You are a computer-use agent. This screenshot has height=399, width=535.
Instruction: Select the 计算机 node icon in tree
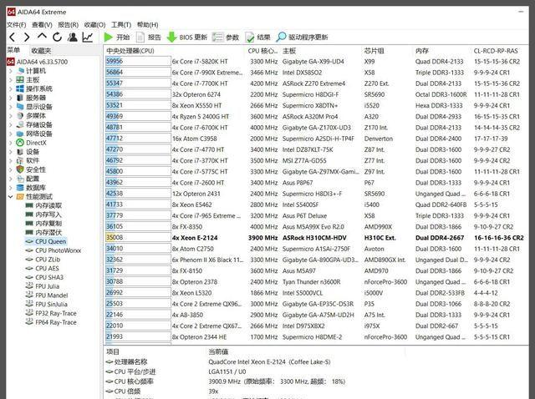(x=20, y=70)
